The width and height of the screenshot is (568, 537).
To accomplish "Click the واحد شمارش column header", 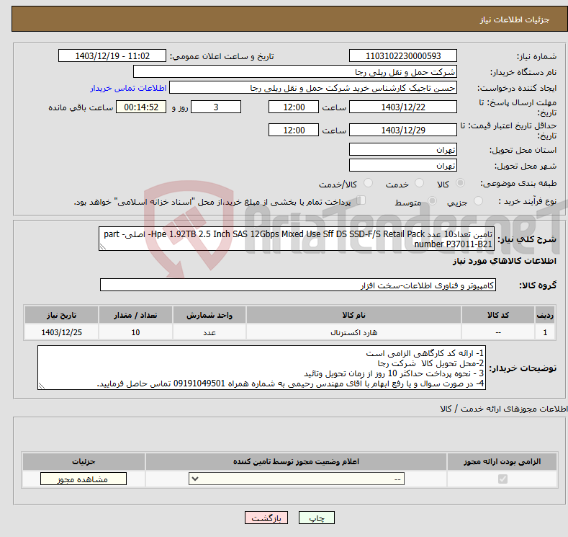I will (x=209, y=315).
